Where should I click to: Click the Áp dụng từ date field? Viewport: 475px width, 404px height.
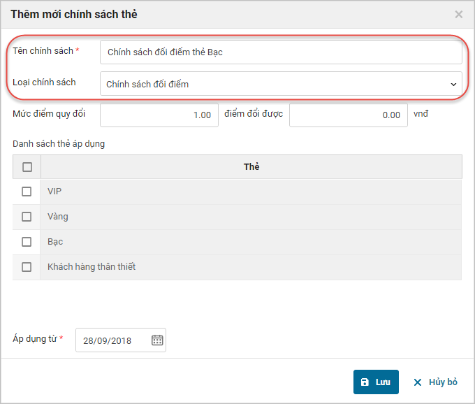[x=121, y=340]
